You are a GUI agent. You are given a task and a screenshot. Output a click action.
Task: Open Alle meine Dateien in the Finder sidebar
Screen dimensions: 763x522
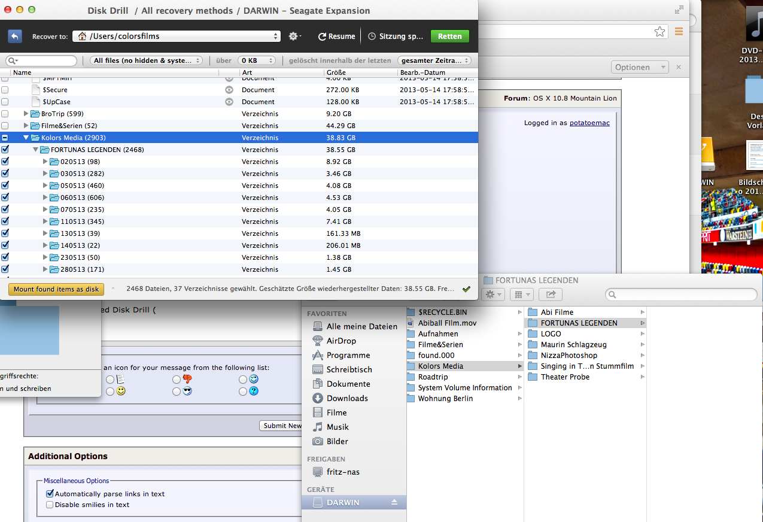click(354, 326)
